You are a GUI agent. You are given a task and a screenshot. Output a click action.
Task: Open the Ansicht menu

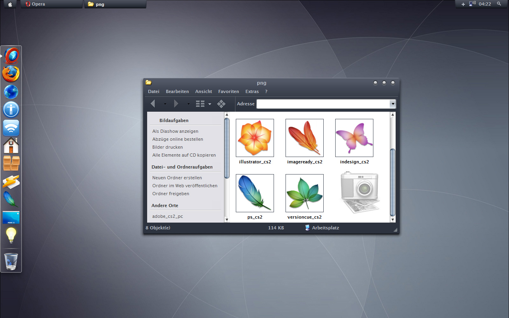(x=204, y=91)
